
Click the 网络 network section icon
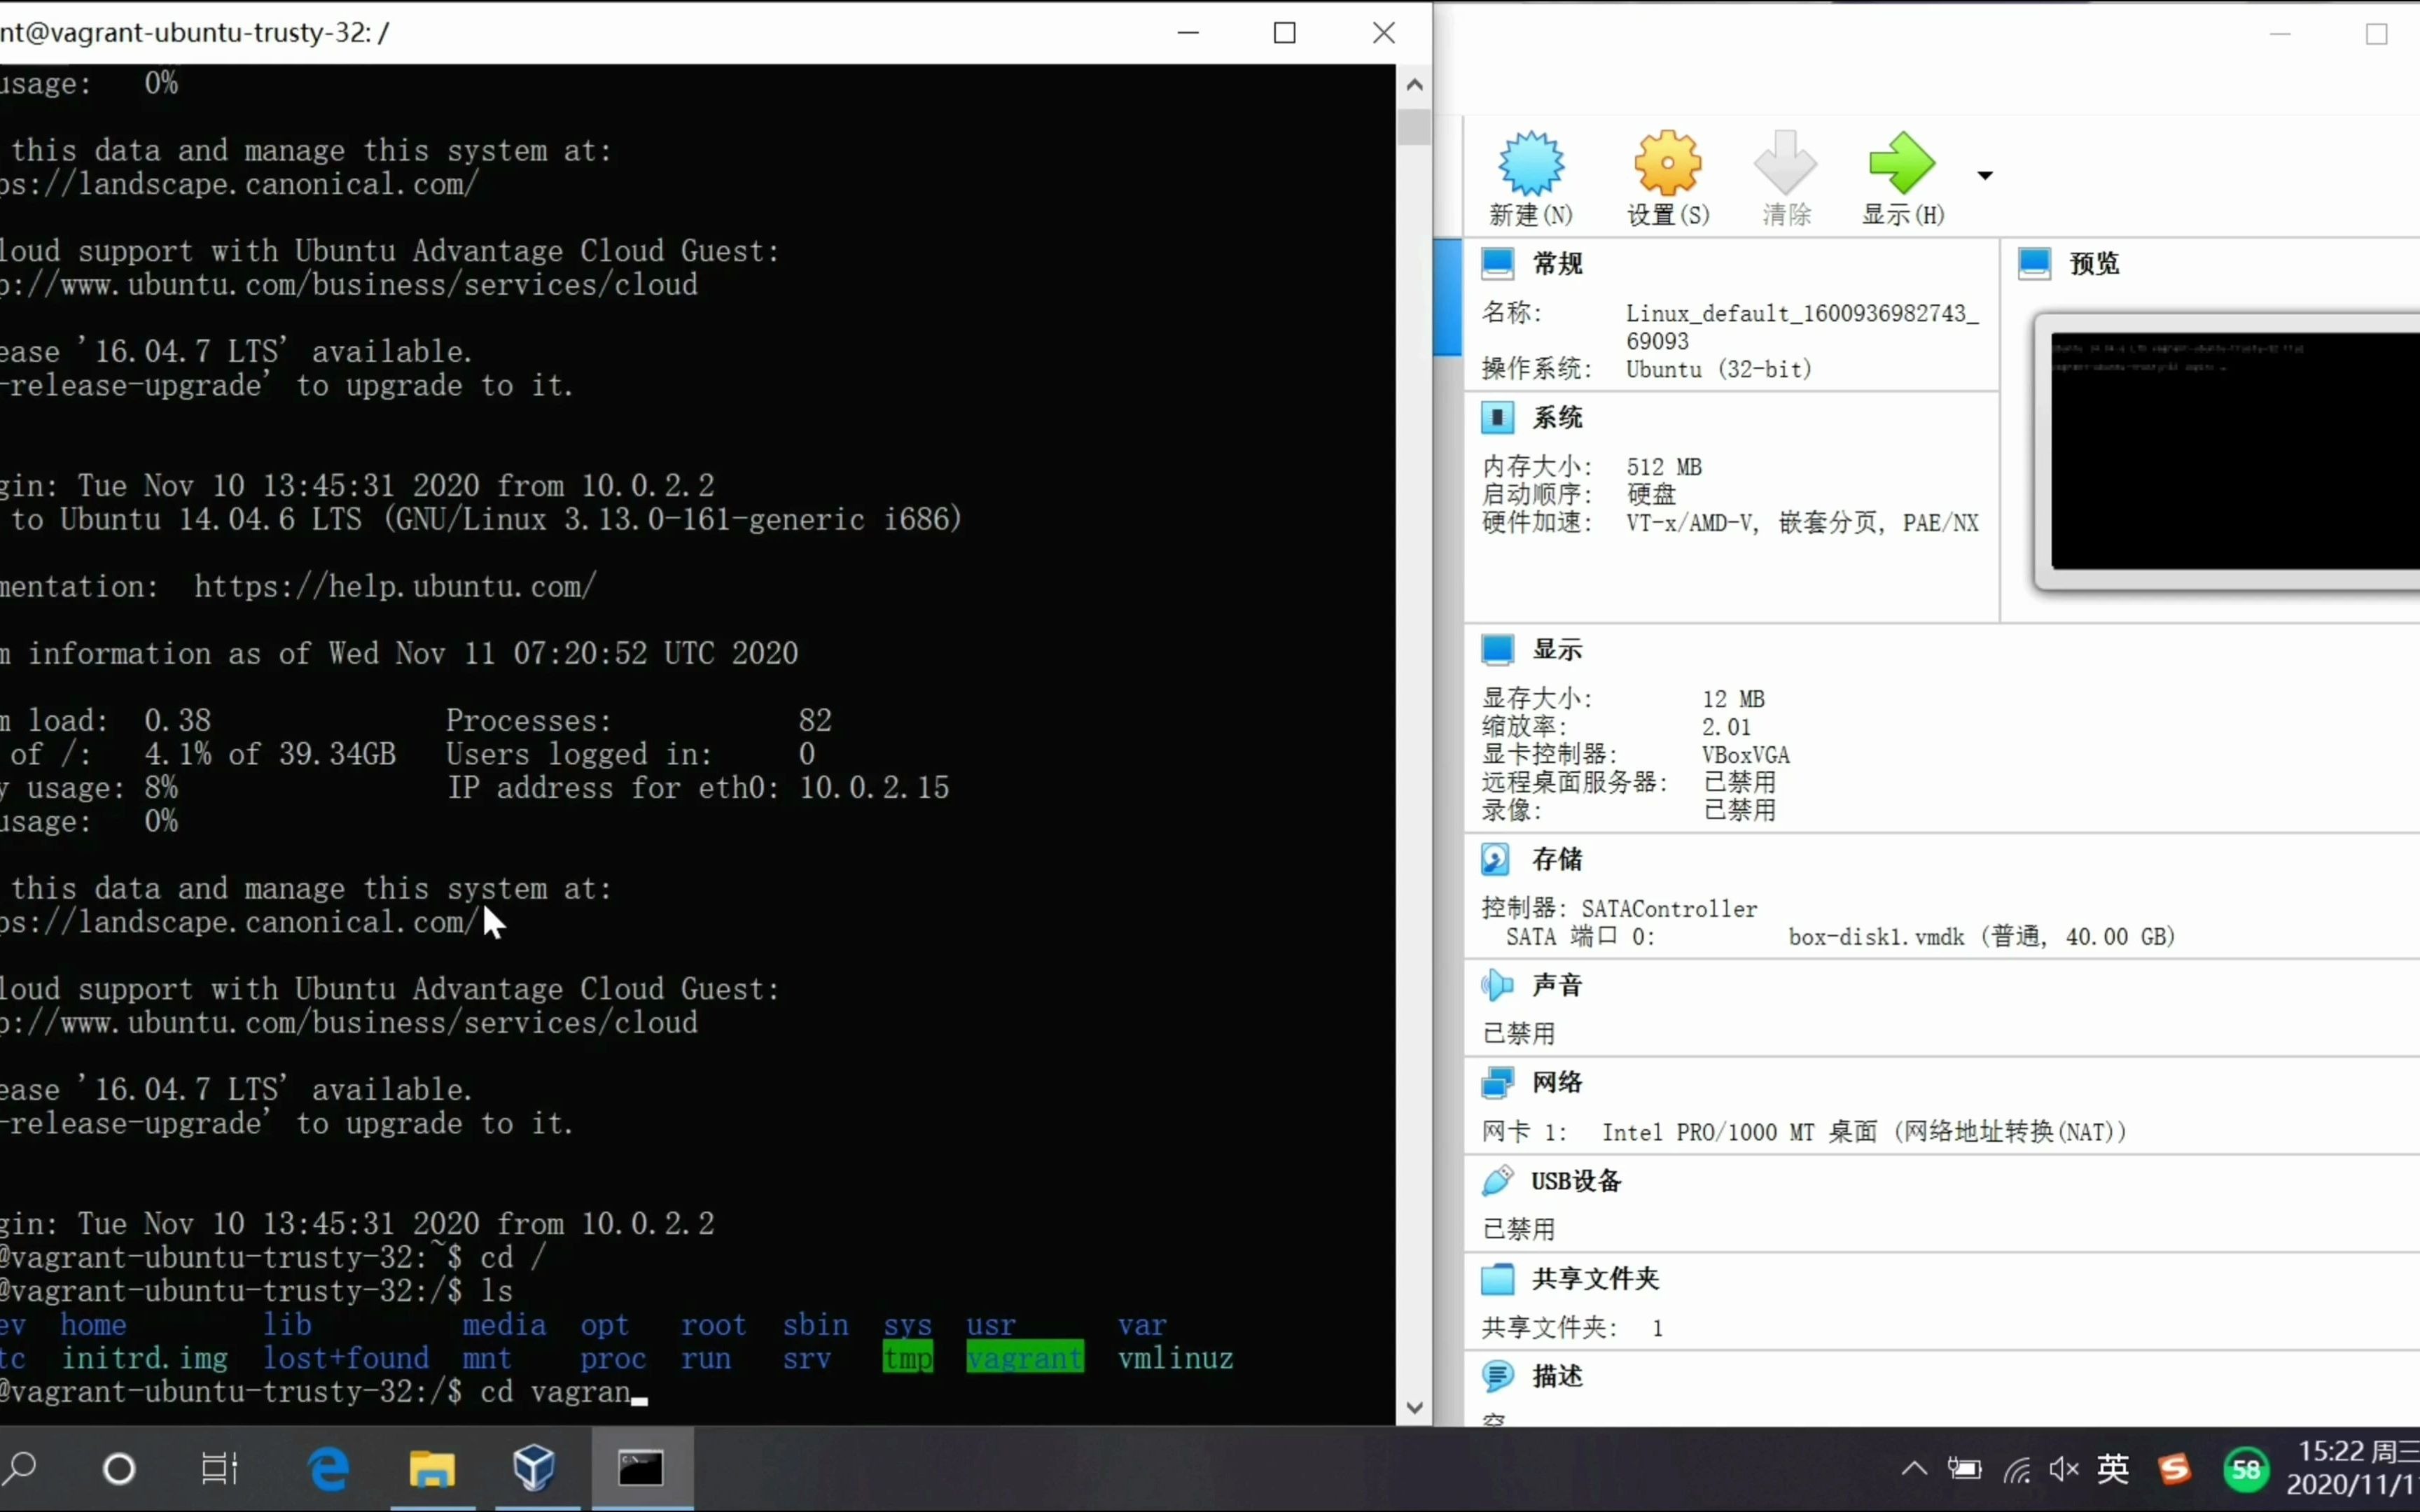1496,1082
